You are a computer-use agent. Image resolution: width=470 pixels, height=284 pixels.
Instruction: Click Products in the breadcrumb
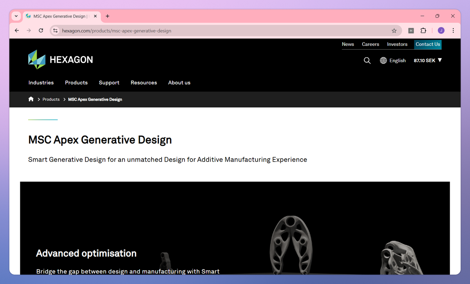51,99
